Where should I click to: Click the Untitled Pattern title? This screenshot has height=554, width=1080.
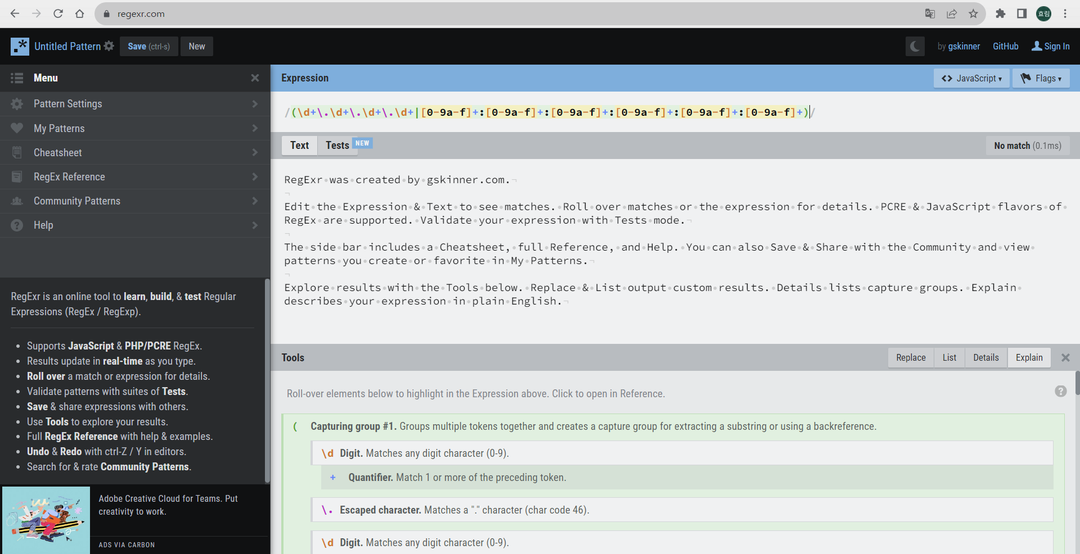coord(67,46)
